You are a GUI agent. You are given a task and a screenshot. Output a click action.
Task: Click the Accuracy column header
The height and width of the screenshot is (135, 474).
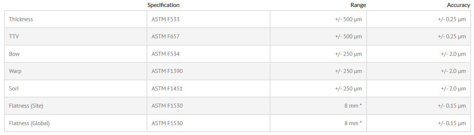coord(458,5)
